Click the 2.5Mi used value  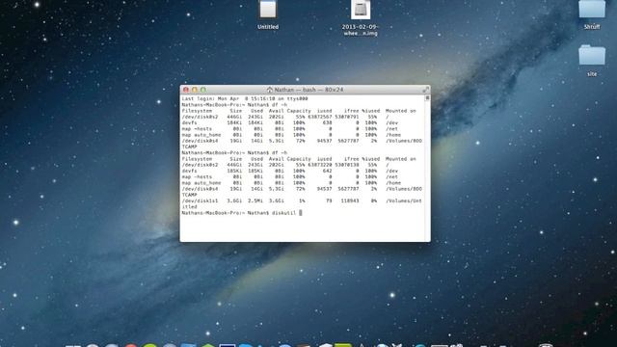255,200
